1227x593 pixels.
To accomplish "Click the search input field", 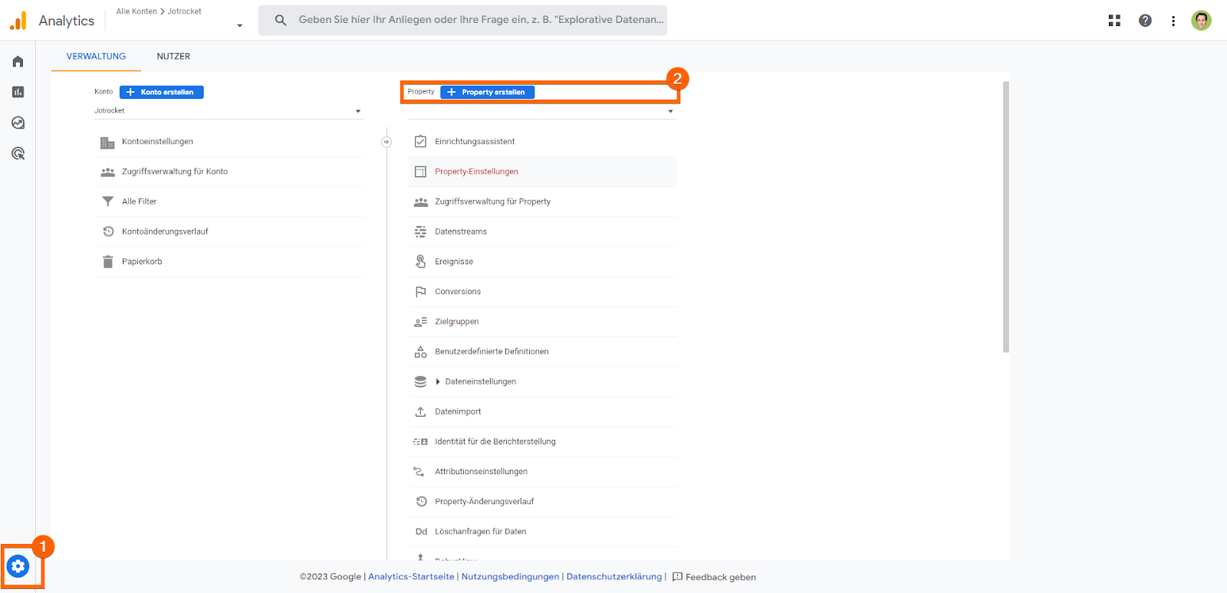I will click(x=480, y=20).
